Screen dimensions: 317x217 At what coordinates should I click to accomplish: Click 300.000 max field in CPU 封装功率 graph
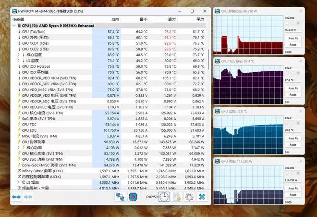click(x=293, y=18)
